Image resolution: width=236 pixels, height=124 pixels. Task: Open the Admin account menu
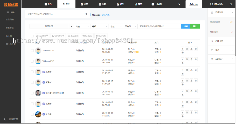(x=194, y=4)
